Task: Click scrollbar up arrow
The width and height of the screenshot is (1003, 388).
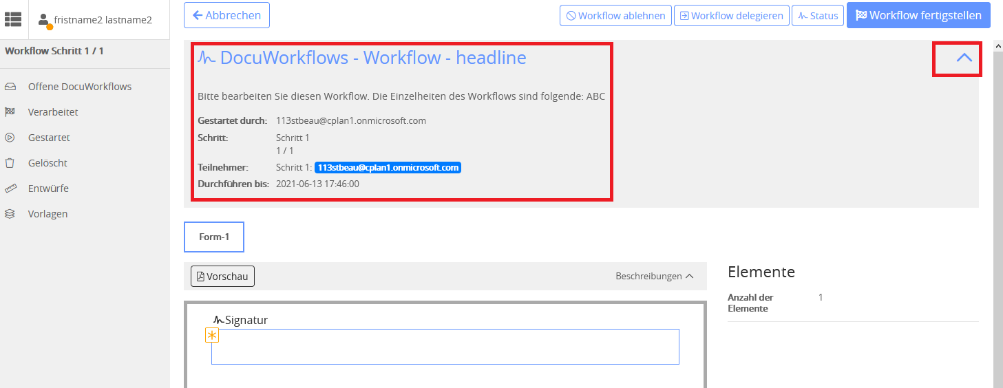Action: tap(998, 45)
